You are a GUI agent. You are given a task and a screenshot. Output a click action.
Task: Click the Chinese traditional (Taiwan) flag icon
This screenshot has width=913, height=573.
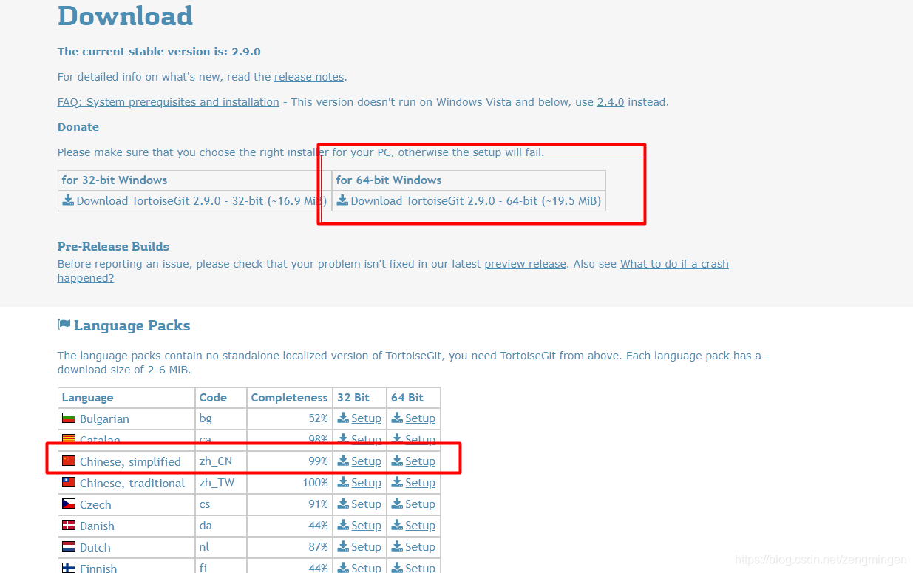(69, 483)
